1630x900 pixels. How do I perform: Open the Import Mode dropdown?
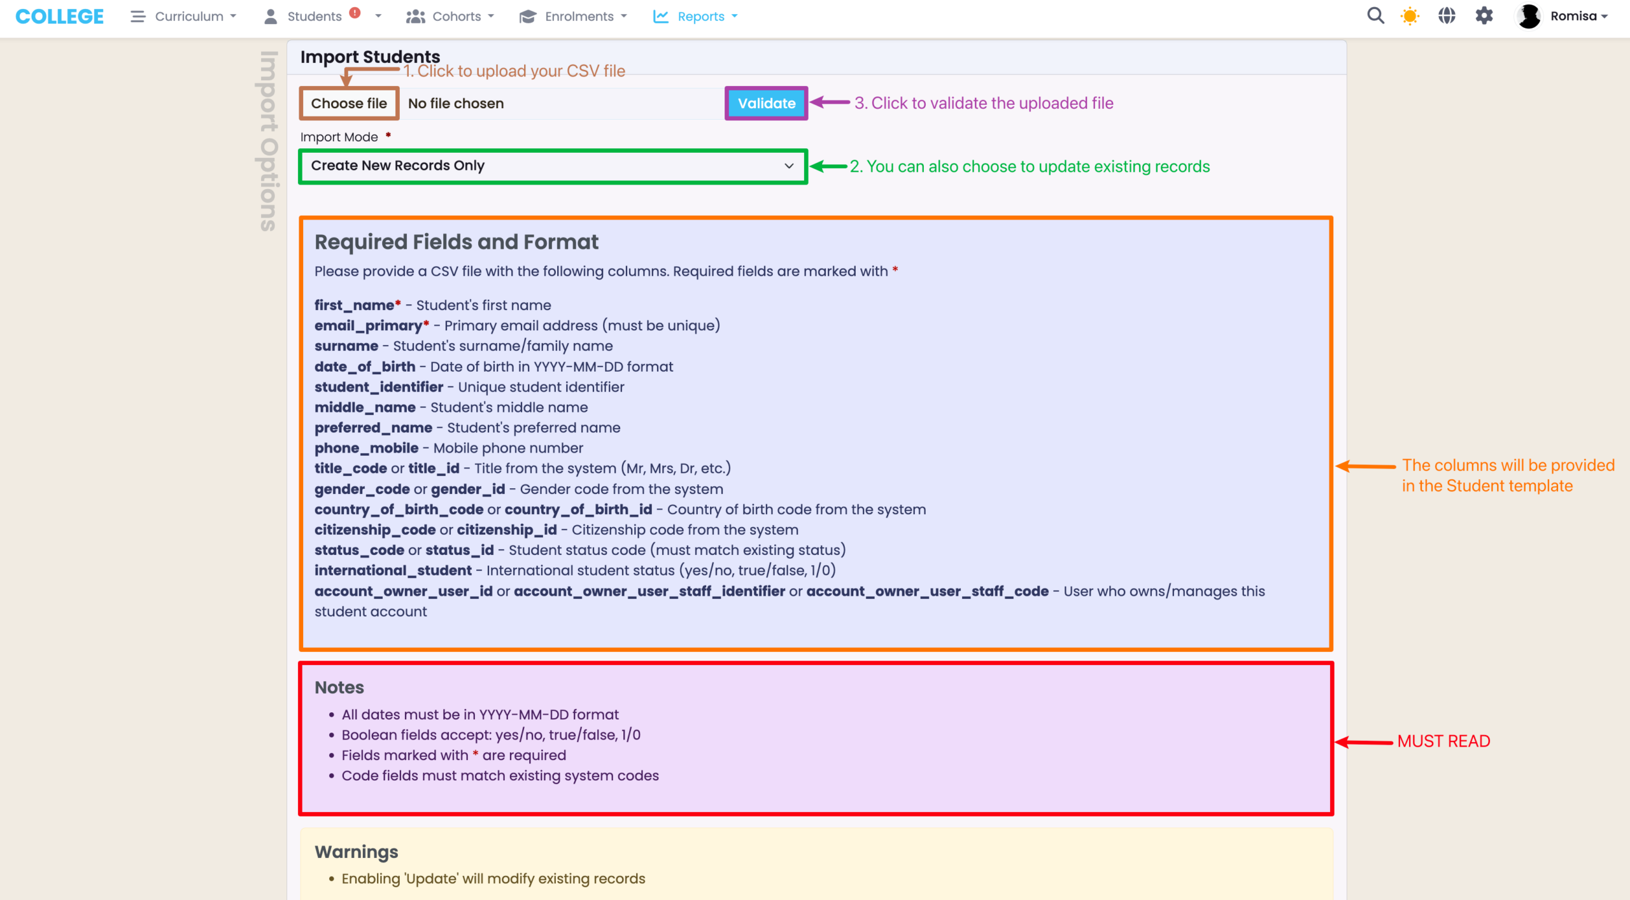[x=553, y=165]
